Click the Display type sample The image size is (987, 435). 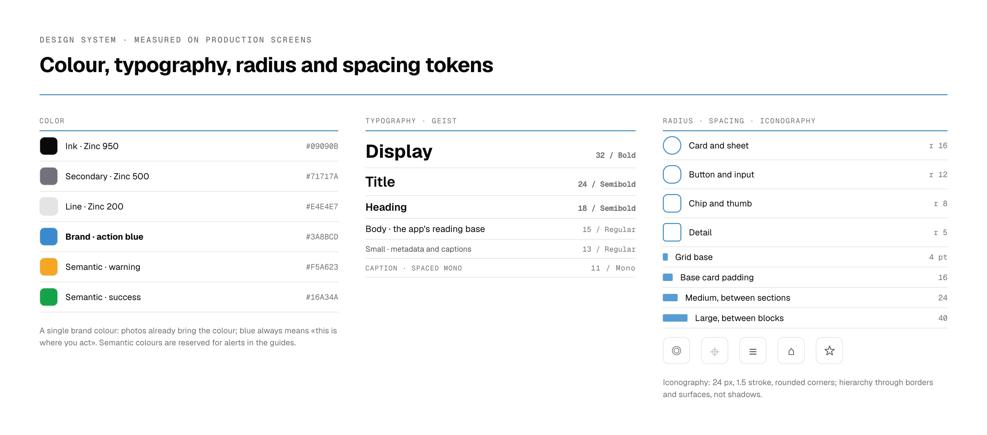click(399, 152)
